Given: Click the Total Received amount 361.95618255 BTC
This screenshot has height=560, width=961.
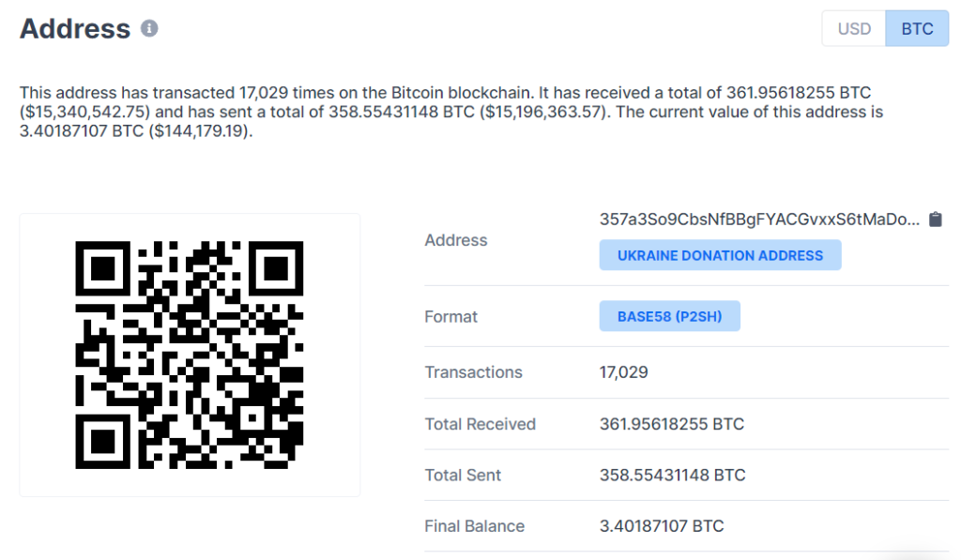Looking at the screenshot, I should 672,424.
